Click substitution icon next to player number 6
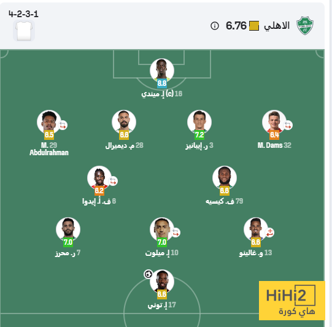This screenshot has width=332, height=327. tap(113, 181)
